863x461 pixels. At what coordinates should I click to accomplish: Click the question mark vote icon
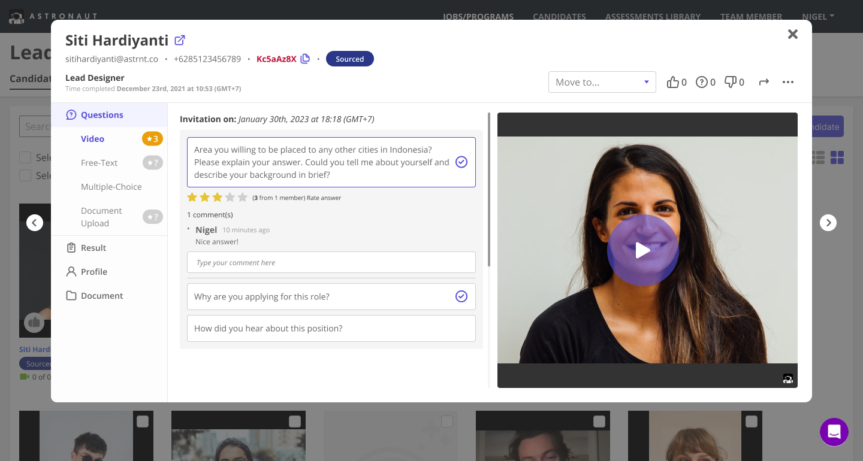[x=702, y=82]
